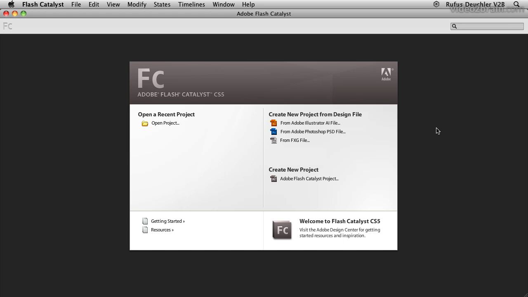Open the Timelines menu

[x=191, y=4]
